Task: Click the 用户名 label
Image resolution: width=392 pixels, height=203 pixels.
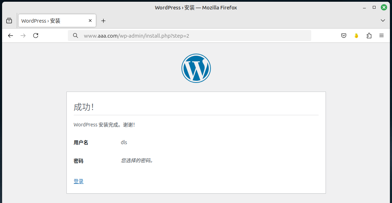Action: pyautogui.click(x=81, y=142)
